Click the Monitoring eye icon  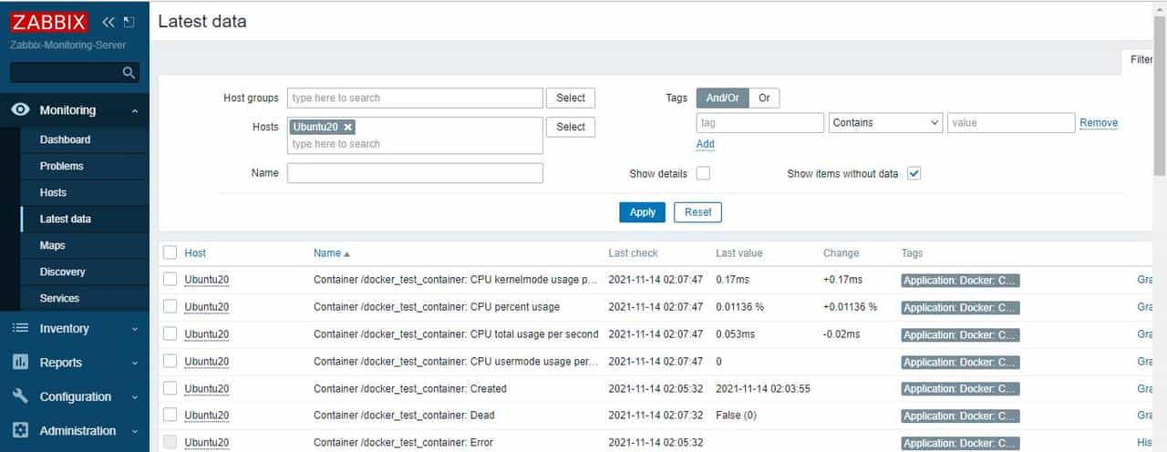[x=20, y=109]
